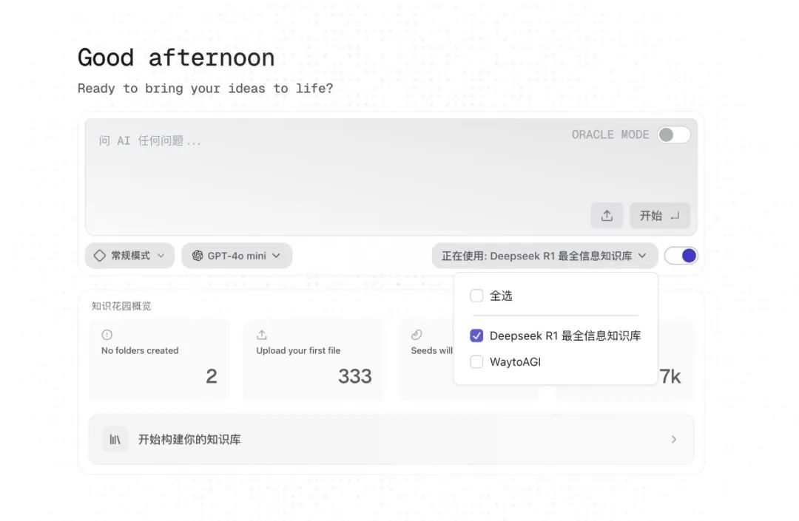Viewport: 799px width, 521px height.
Task: Click chevron arrow on 开始构建你的知识库 row
Action: click(x=674, y=439)
